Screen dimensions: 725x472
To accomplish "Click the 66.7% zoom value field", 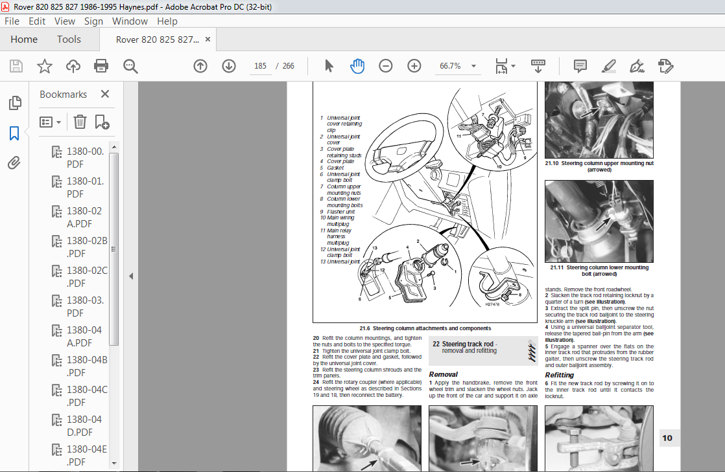I will tap(450, 66).
